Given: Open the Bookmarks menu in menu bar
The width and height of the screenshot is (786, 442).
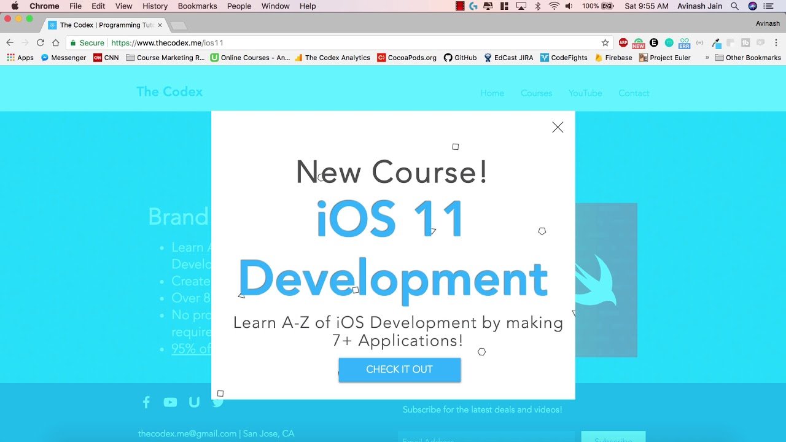Looking at the screenshot, I should point(197,6).
